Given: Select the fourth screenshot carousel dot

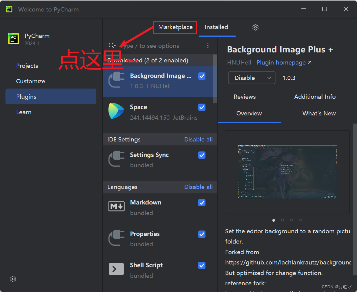Looking at the screenshot, I should click(x=301, y=220).
